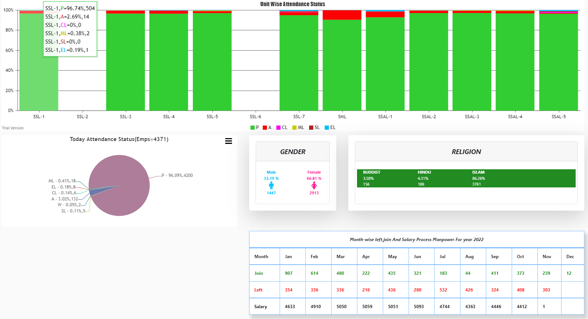Hide the CL series via legend
This screenshot has width=588, height=319.
(282, 128)
